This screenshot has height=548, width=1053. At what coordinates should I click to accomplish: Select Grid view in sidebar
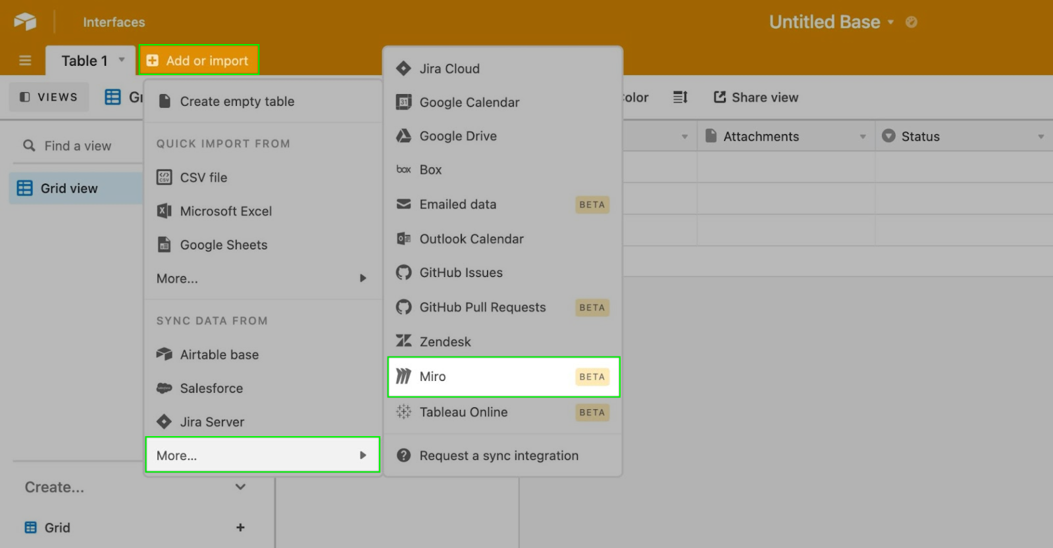pos(76,188)
